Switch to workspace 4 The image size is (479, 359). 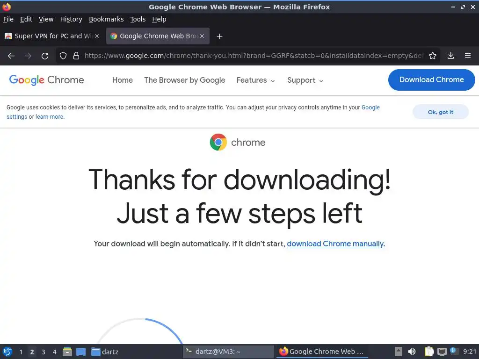tap(55, 352)
